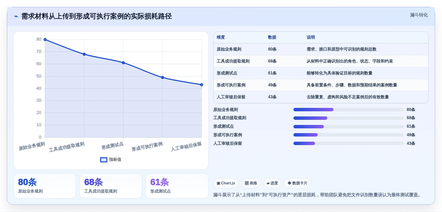
Task: Click description 需求、接口和原型中可识别的规则总数
Action: tap(342, 49)
